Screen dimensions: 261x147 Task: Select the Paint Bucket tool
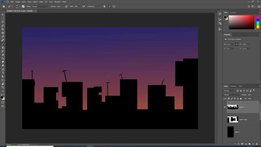[3, 58]
